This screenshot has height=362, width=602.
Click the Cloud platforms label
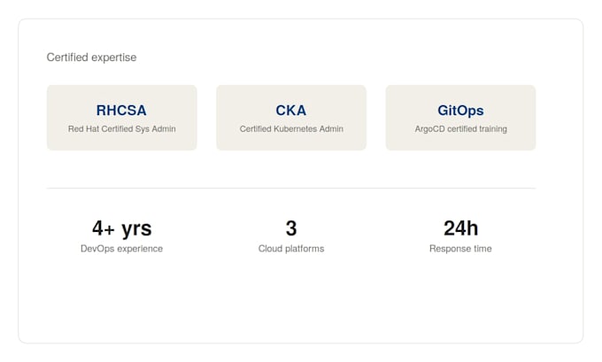point(291,249)
